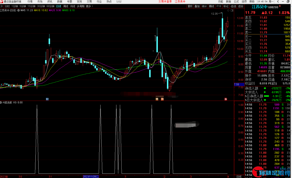Open the 发现 menu

[x=79, y=2]
